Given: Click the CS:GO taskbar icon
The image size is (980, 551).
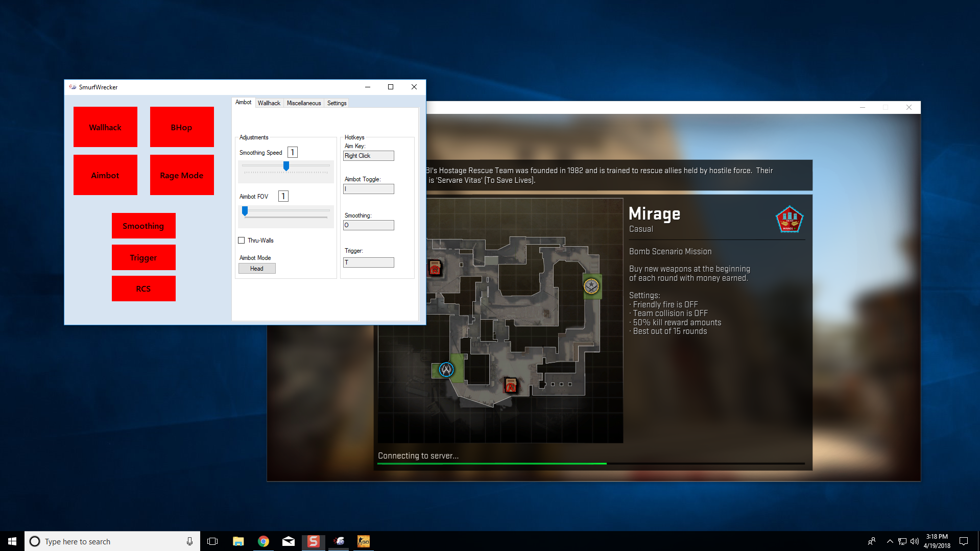Looking at the screenshot, I should [364, 541].
